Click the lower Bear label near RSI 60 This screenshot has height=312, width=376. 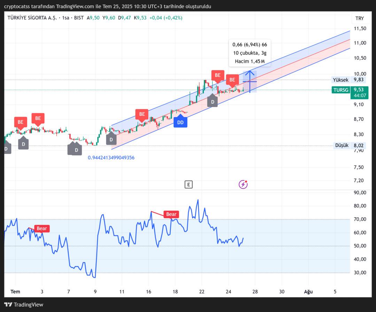42,228
